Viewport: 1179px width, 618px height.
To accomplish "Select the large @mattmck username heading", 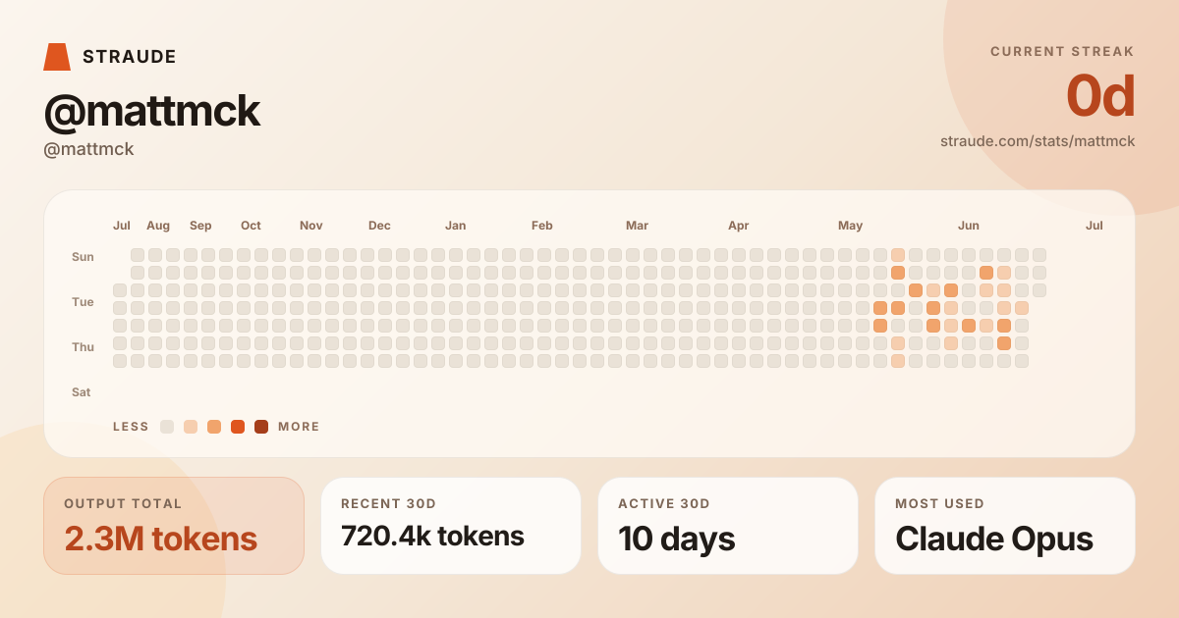I will click(152, 112).
